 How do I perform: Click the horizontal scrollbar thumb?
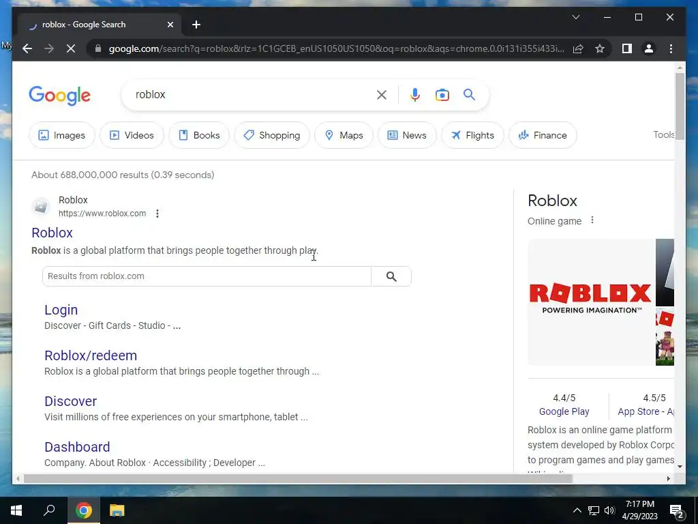(x=298, y=478)
